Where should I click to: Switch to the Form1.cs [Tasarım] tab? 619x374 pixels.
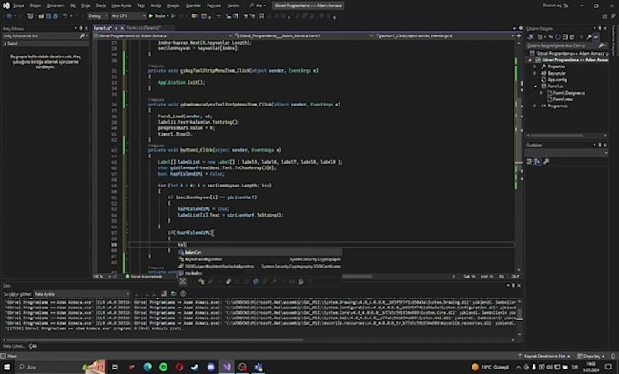click(144, 28)
